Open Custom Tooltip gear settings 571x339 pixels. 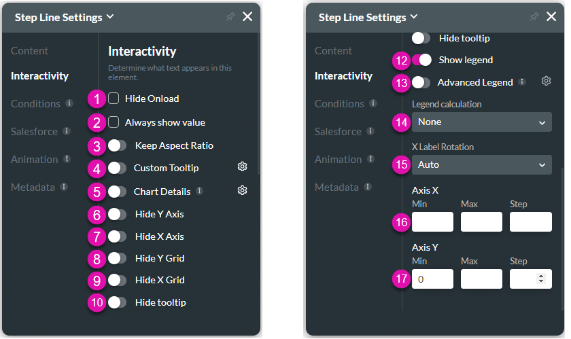[x=243, y=167]
